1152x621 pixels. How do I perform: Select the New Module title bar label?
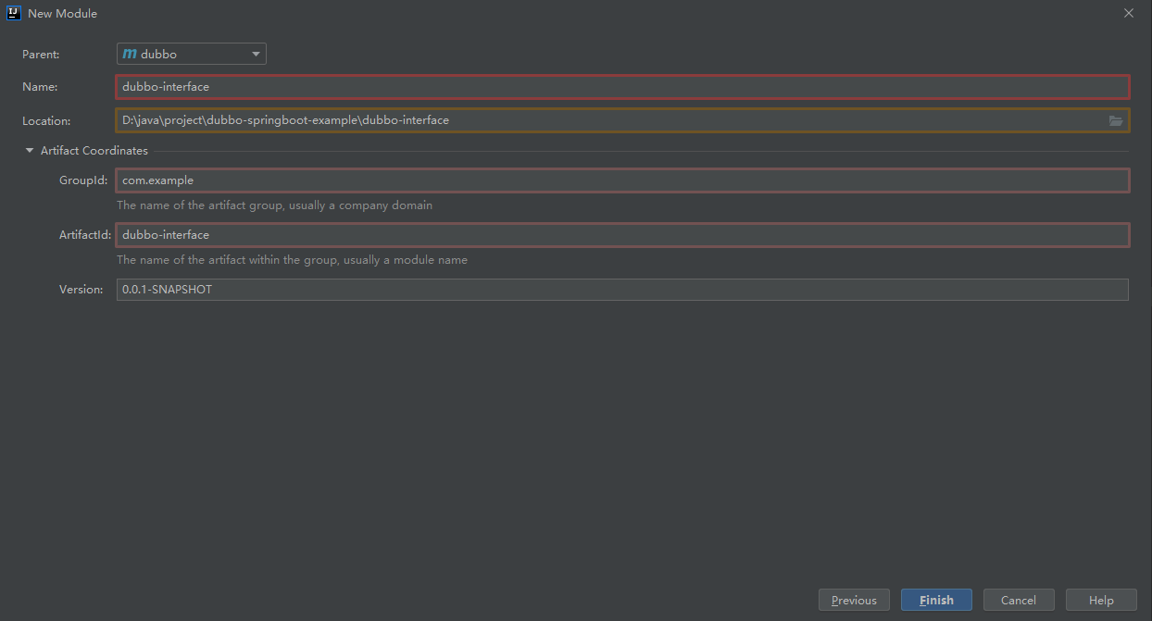point(62,13)
